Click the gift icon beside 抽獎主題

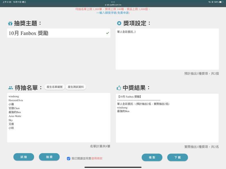tap(10, 23)
